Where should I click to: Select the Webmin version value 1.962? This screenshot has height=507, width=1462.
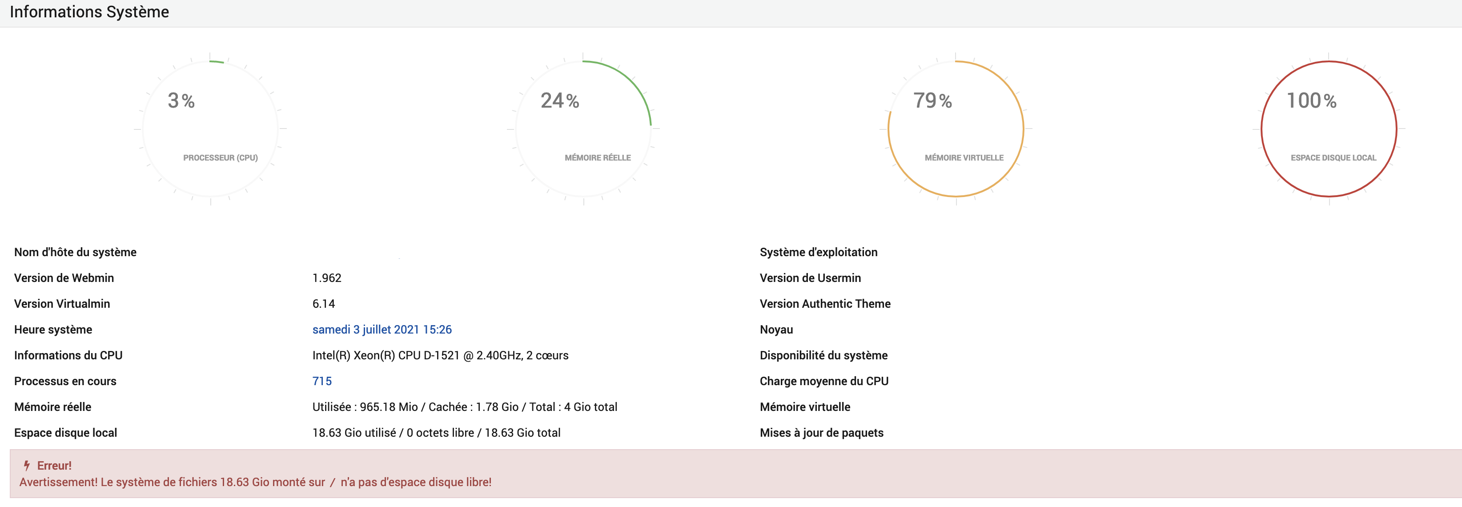coord(327,278)
